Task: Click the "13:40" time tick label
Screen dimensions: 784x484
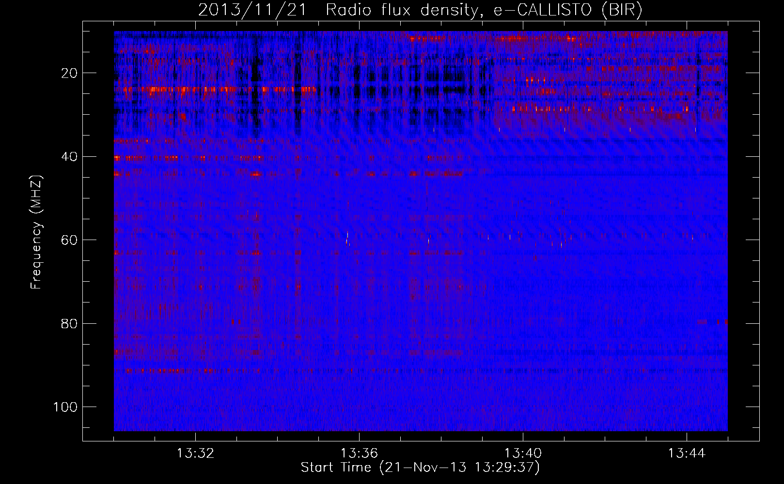Action: [x=523, y=454]
